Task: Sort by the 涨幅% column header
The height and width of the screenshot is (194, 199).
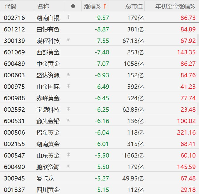Action: click(92, 6)
